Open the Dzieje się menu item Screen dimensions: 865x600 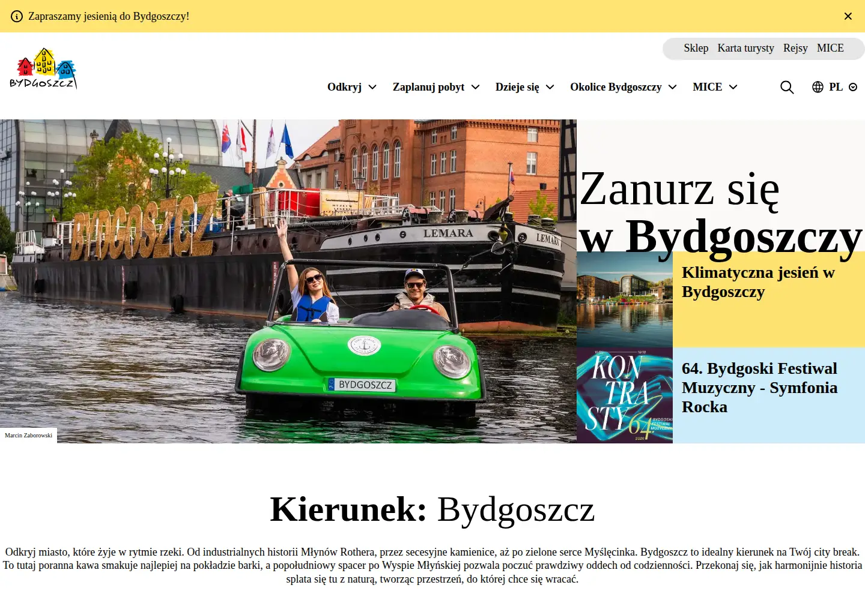[x=517, y=87]
